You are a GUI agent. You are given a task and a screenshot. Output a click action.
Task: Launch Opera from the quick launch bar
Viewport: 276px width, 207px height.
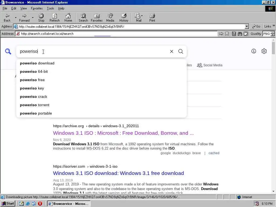pos(40,203)
